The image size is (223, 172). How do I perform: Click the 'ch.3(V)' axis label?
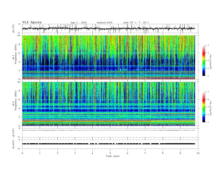[x=14, y=133]
